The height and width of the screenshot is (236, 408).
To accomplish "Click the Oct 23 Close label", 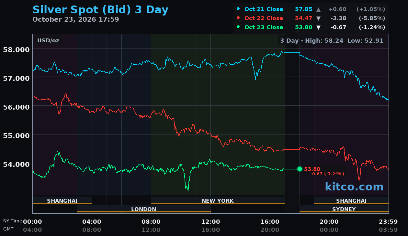I will tap(264, 27).
